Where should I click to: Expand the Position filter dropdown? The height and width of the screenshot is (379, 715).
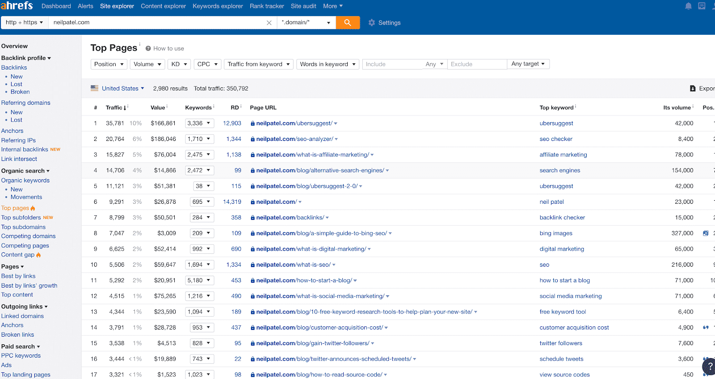point(109,64)
